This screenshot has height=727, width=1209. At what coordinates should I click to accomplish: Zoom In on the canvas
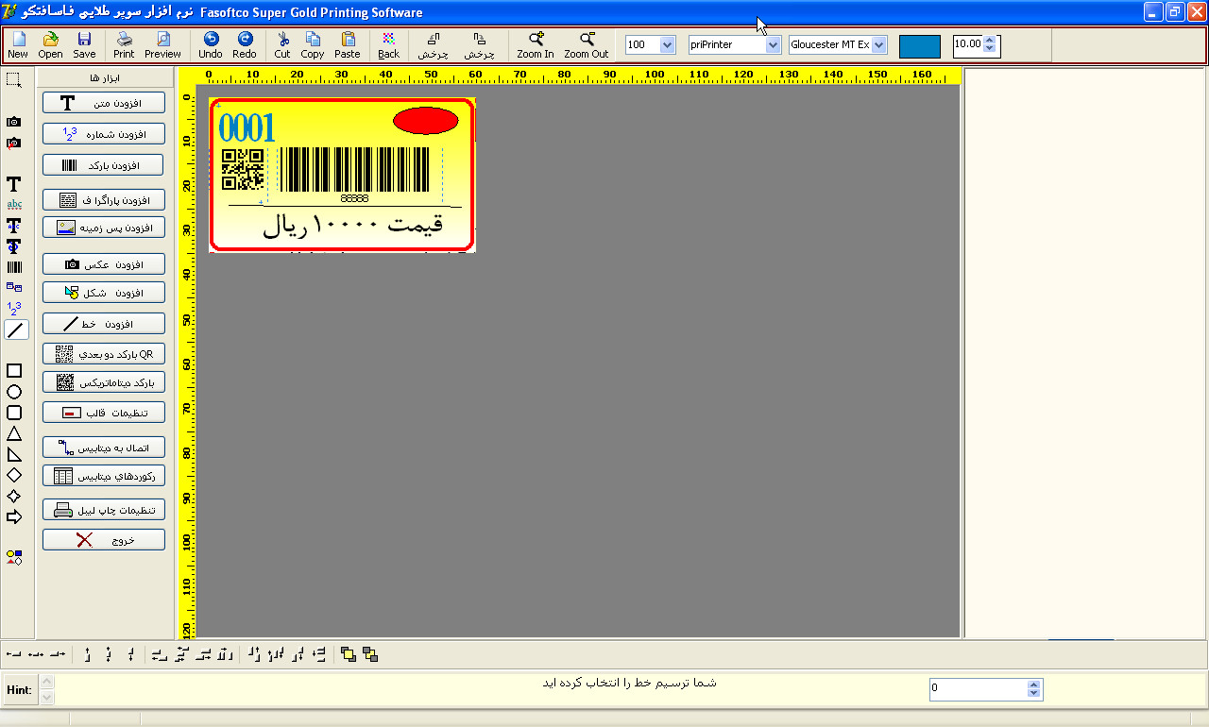[536, 45]
